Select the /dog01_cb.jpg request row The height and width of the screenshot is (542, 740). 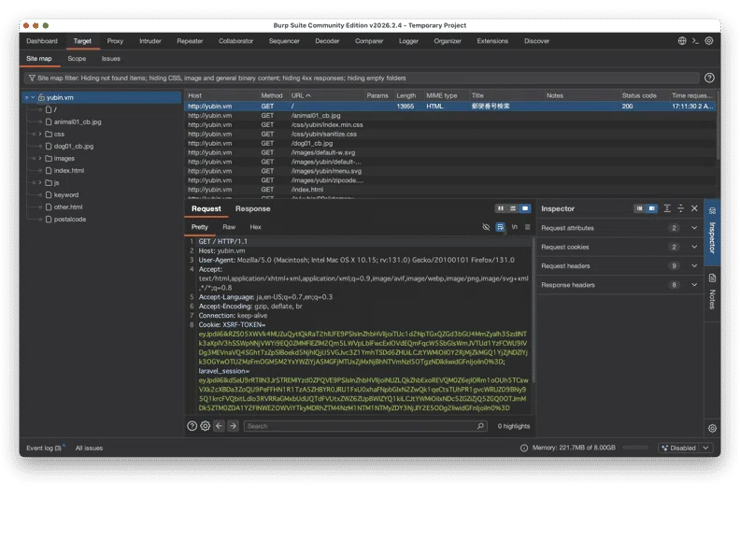click(x=449, y=143)
